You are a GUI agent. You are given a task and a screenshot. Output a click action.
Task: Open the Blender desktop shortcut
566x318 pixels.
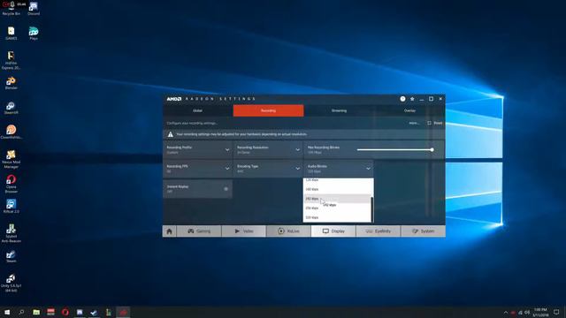tap(11, 83)
